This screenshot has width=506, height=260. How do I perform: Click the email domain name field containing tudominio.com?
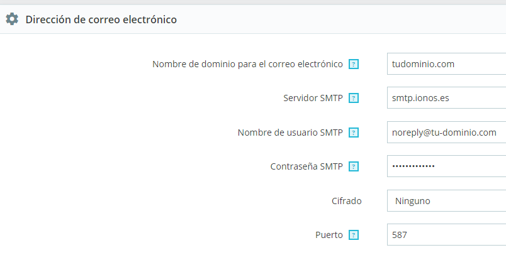[446, 64]
